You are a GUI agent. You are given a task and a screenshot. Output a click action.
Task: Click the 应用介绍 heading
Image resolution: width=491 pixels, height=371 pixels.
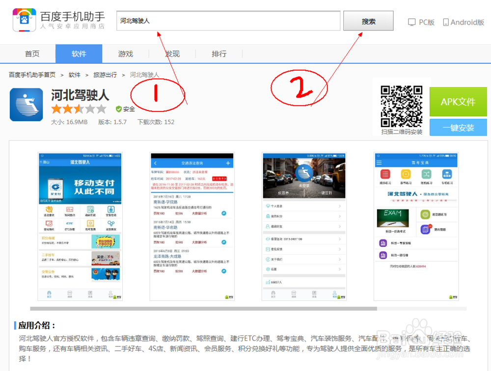coord(37,325)
